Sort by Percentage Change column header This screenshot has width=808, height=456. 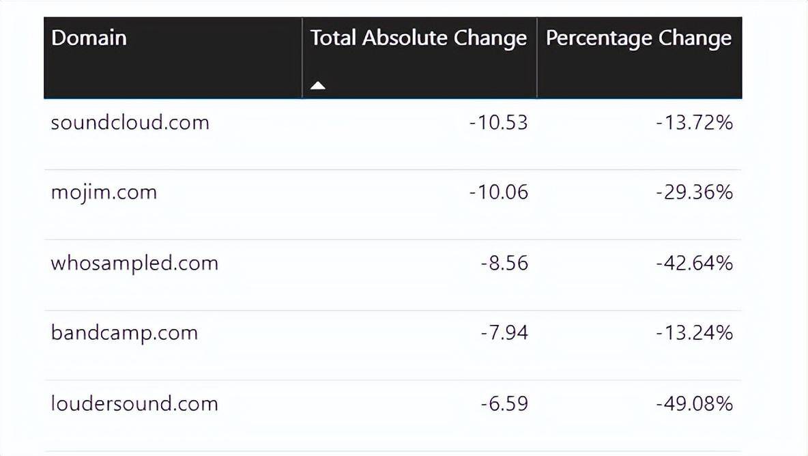[x=638, y=38]
